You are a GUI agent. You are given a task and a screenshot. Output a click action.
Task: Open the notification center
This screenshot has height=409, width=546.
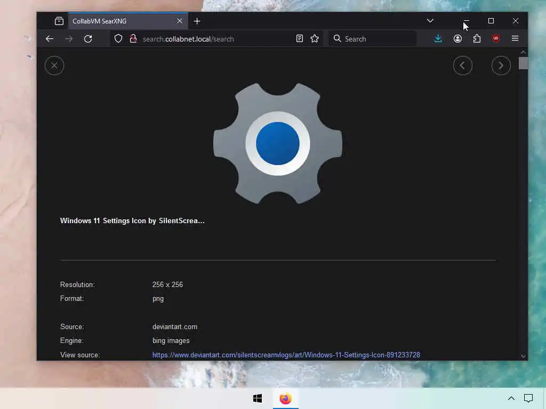[x=528, y=398]
